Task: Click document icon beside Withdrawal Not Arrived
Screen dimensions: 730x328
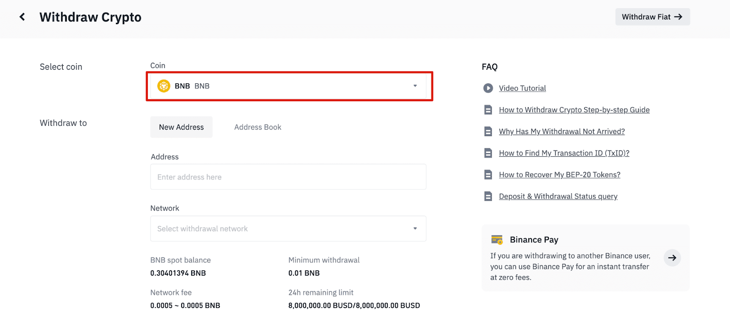Action: pyautogui.click(x=488, y=131)
